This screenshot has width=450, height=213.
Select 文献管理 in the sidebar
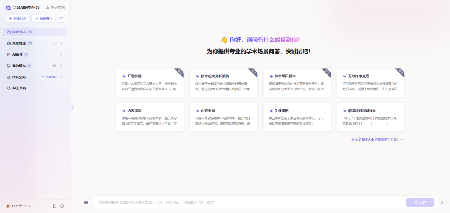click(x=19, y=43)
